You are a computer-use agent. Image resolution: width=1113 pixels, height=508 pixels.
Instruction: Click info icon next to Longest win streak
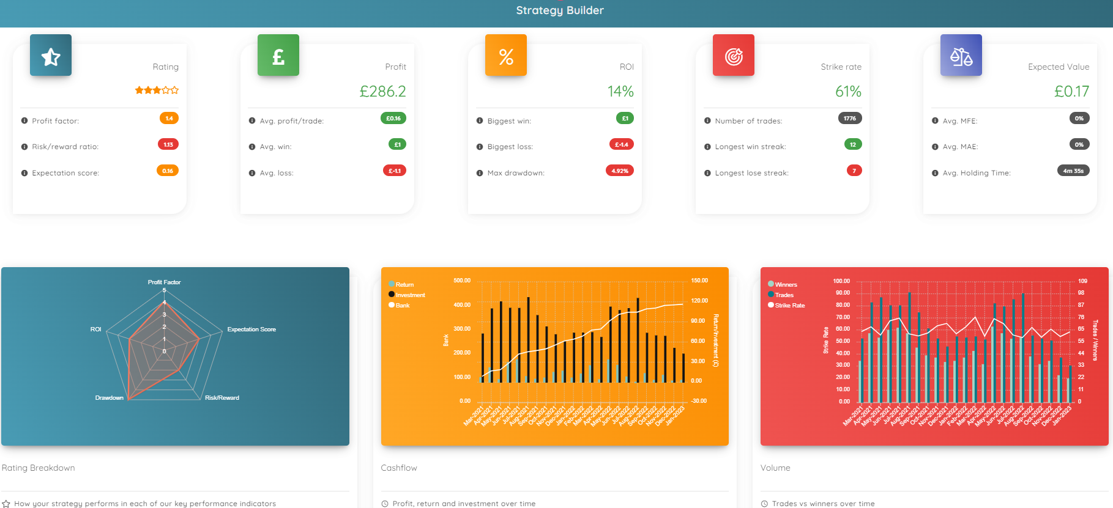(x=707, y=147)
